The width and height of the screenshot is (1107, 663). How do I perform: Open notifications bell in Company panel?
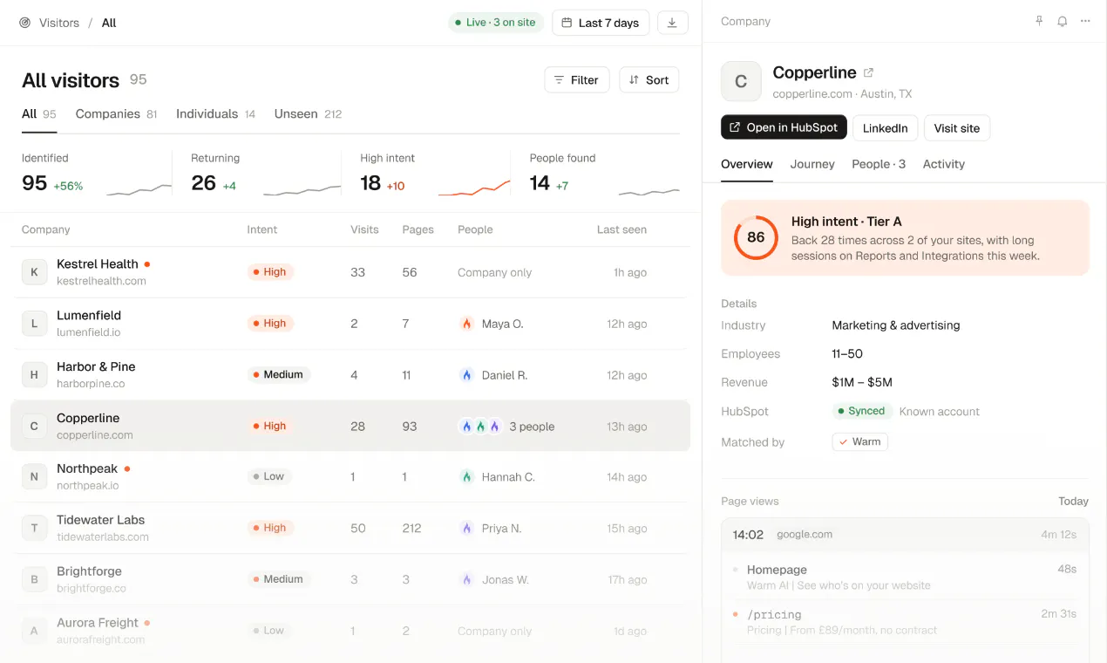[x=1062, y=21]
